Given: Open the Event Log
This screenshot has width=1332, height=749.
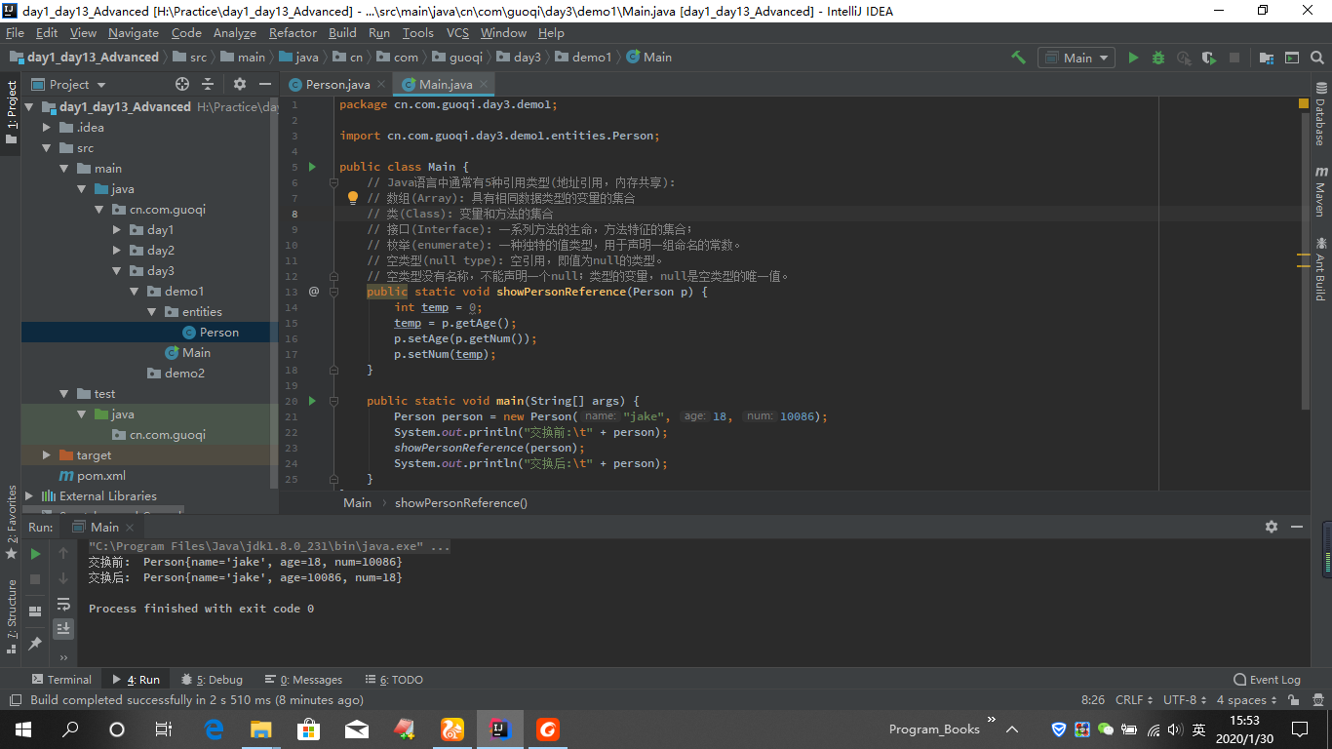Looking at the screenshot, I should tap(1267, 680).
